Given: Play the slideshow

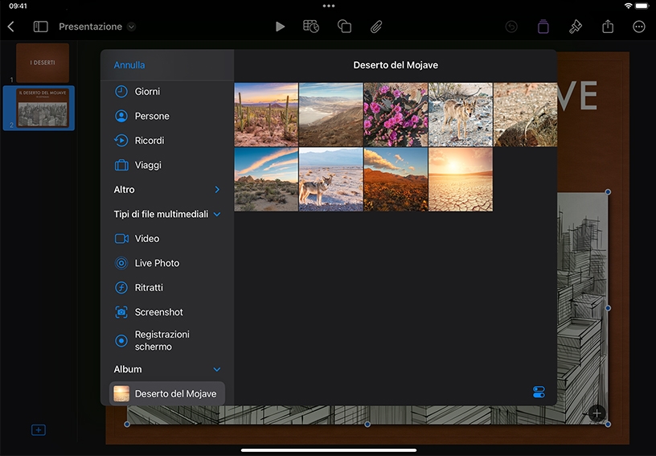Looking at the screenshot, I should [x=280, y=27].
